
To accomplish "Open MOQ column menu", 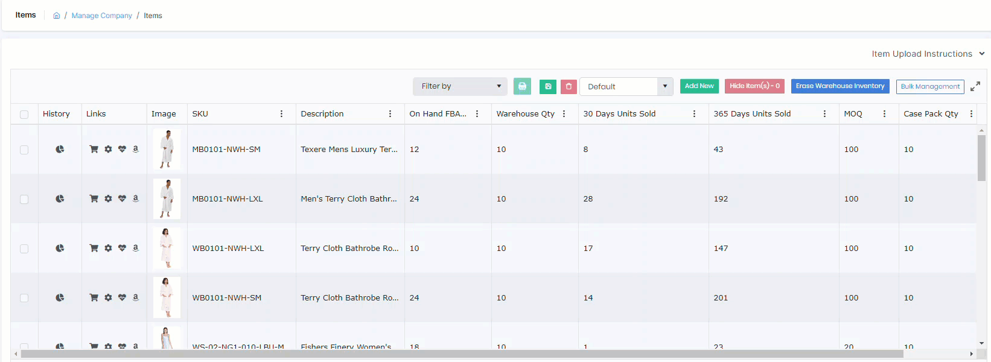I will [884, 113].
